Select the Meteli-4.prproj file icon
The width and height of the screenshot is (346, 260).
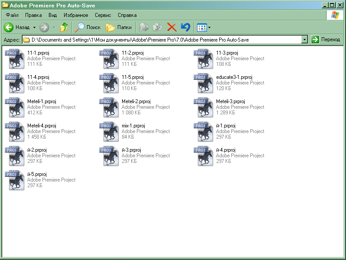click(15, 132)
